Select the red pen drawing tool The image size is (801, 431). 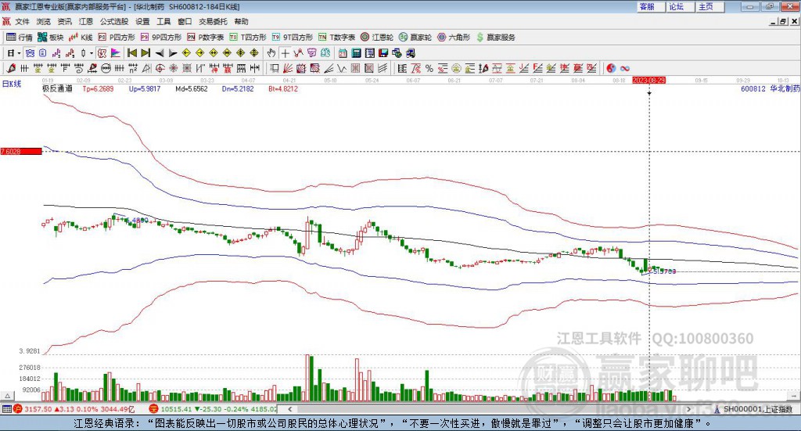pyautogui.click(x=11, y=68)
